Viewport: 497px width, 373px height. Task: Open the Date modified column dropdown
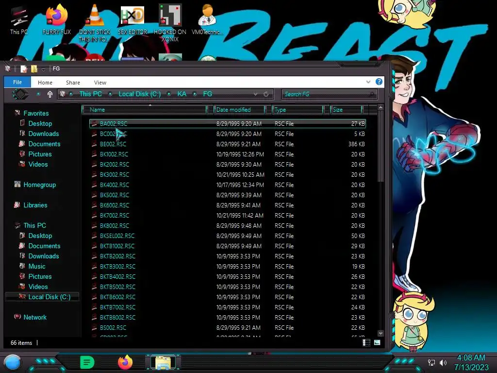[268, 110]
